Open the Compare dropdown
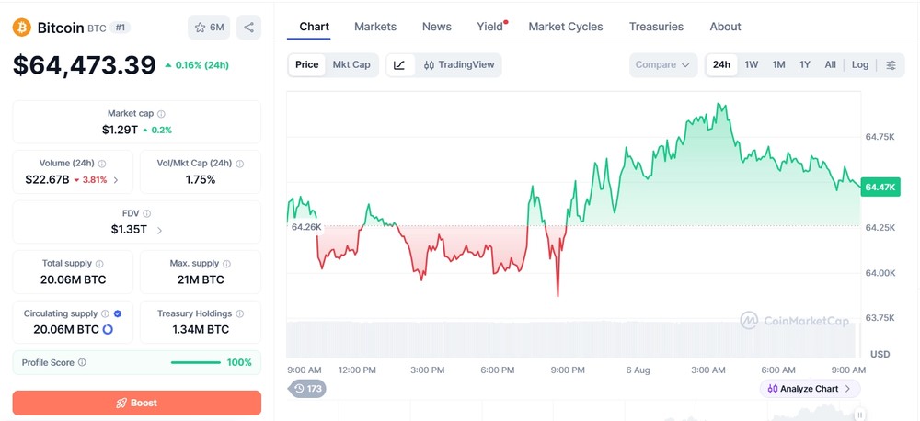 click(663, 65)
